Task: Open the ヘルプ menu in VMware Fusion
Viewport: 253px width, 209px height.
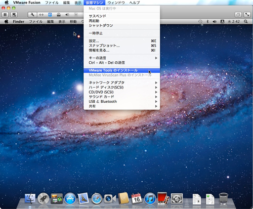Action: tap(135, 3)
